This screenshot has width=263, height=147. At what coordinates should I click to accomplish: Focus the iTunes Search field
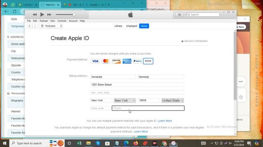coord(203,15)
